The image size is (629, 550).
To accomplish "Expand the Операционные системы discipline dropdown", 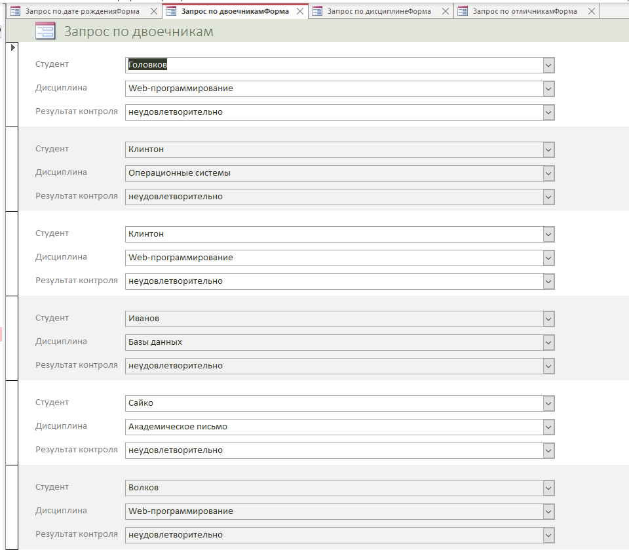I will [x=549, y=174].
